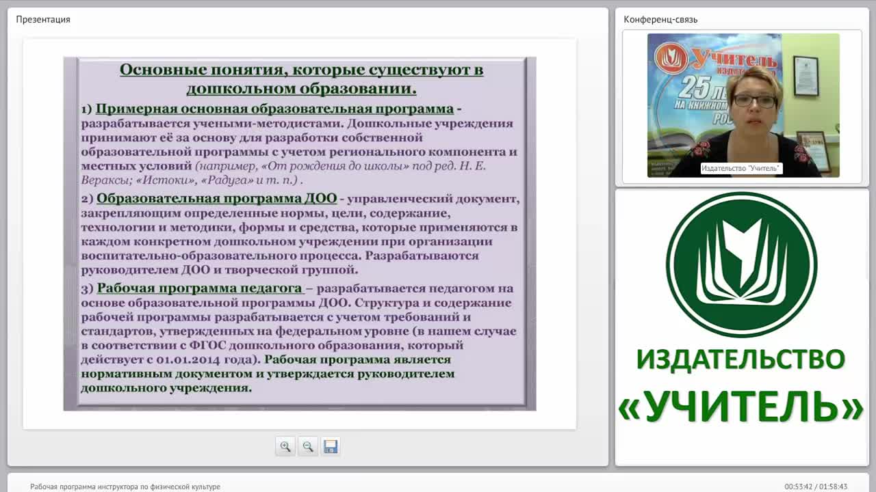Click the webinar title Рабочая программа инструктора по физической культуре
This screenshot has width=876, height=492.
125,487
